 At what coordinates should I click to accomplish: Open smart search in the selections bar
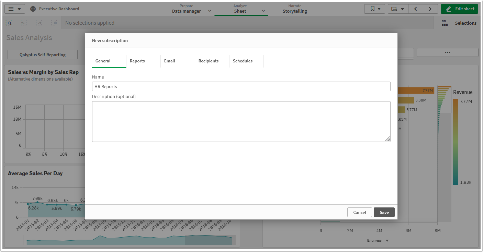click(x=9, y=23)
